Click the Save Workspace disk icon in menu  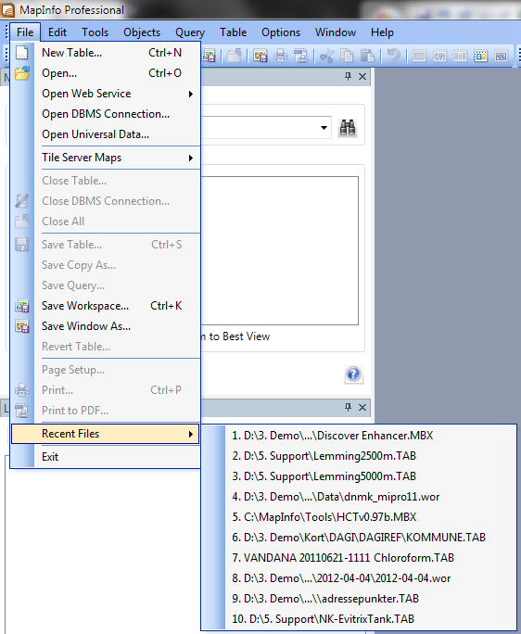[22, 306]
